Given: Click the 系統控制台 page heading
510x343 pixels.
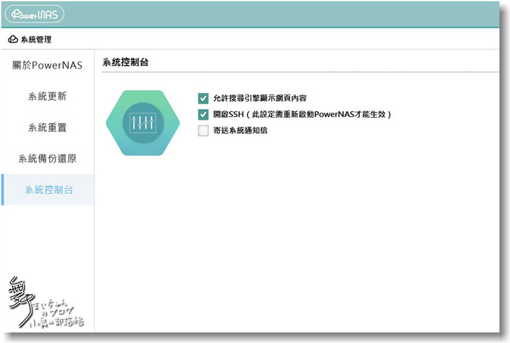Looking at the screenshot, I should point(125,62).
